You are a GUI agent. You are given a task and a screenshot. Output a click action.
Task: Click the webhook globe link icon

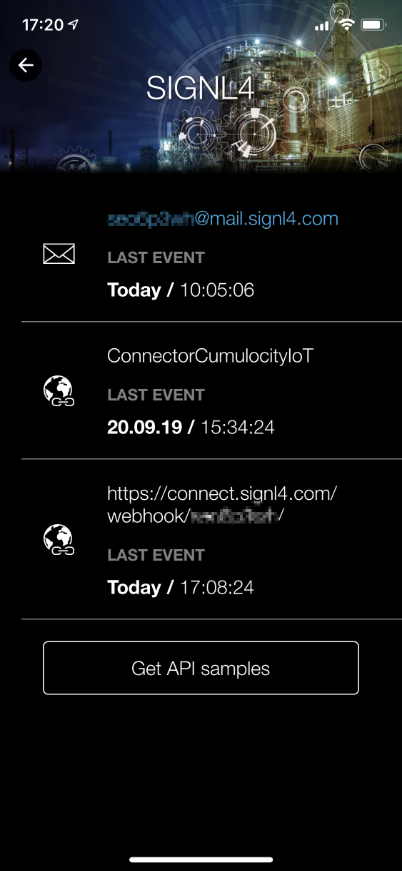pos(59,540)
